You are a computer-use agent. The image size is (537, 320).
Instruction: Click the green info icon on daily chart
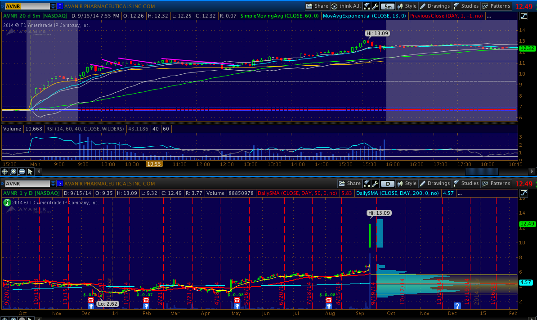7,203
